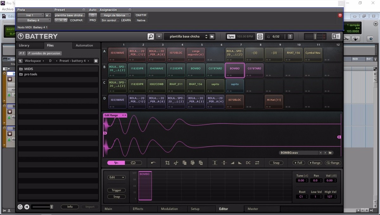Click the sample end marker E
380x215 pixels.
(x=339, y=137)
